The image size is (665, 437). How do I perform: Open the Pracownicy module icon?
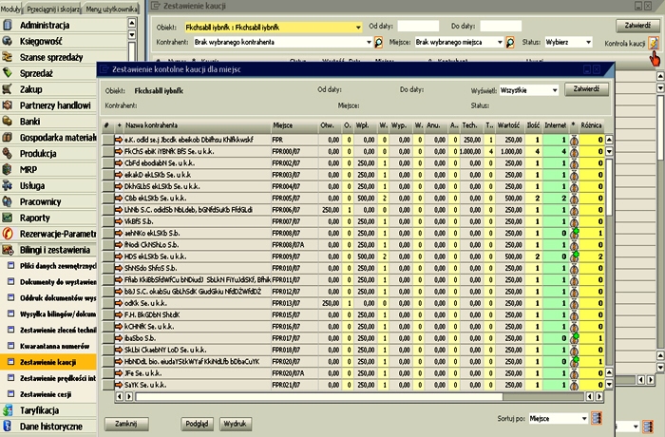point(8,202)
